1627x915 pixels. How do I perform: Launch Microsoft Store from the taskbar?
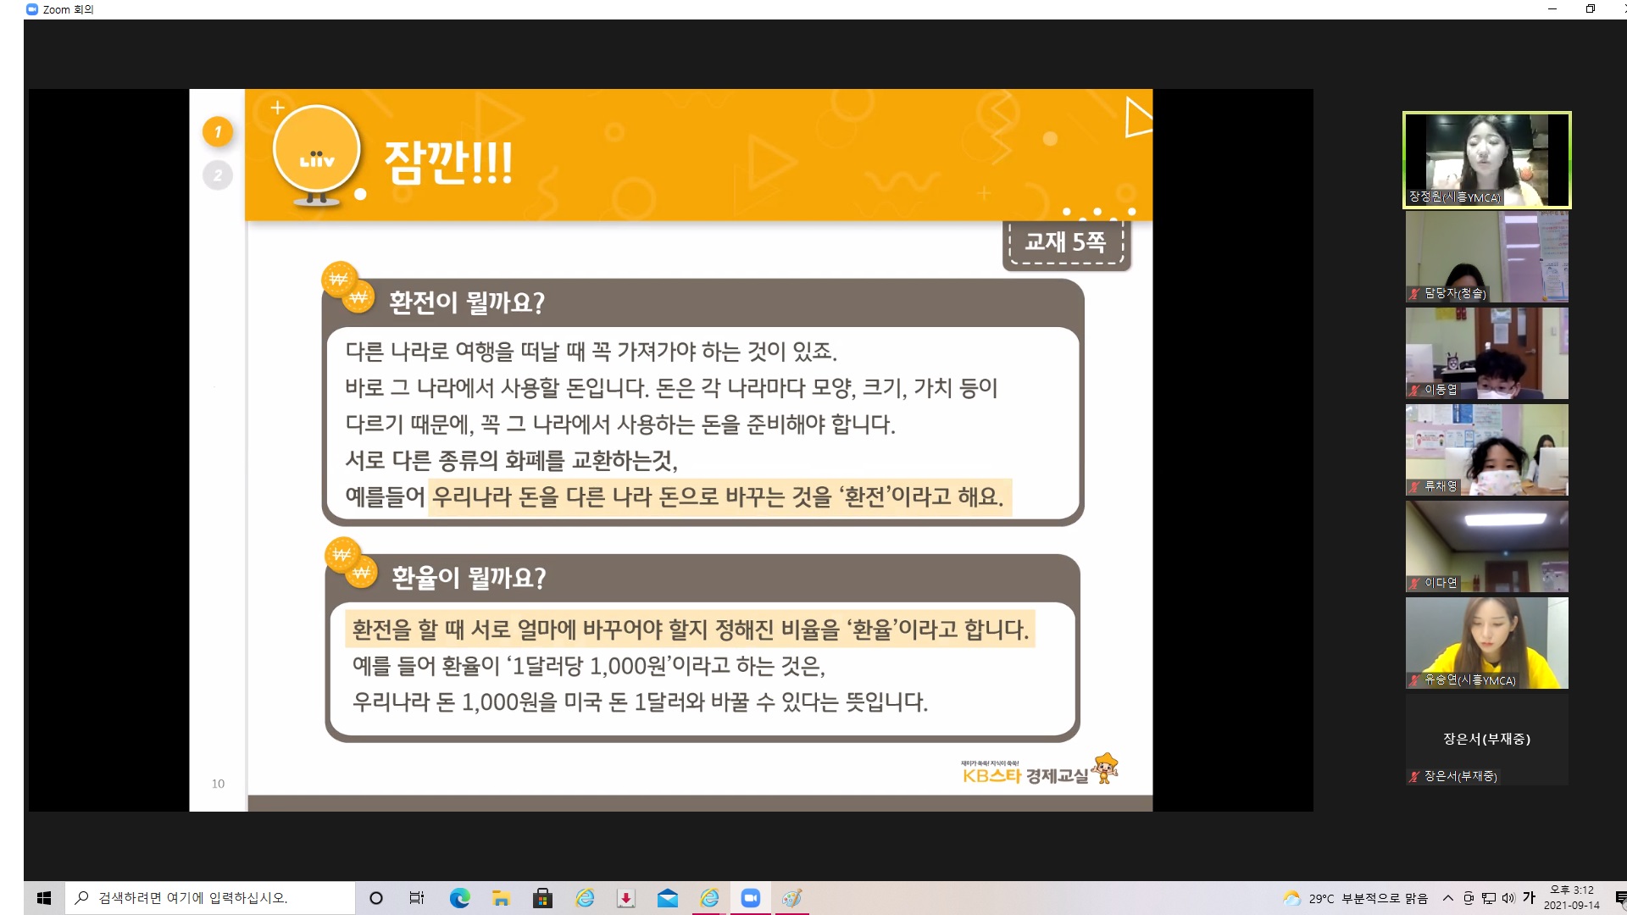[x=542, y=898]
